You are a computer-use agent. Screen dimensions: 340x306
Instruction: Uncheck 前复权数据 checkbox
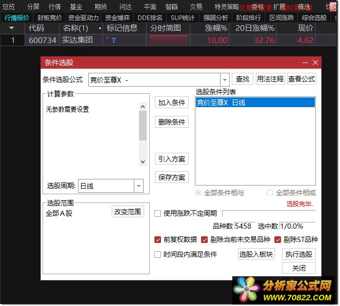157,240
